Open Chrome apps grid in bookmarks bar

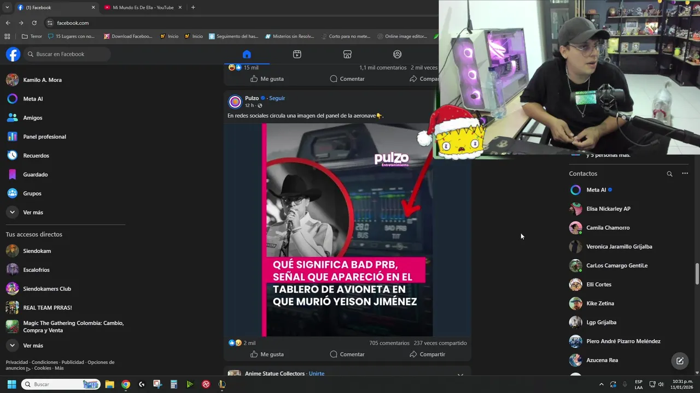click(x=7, y=37)
